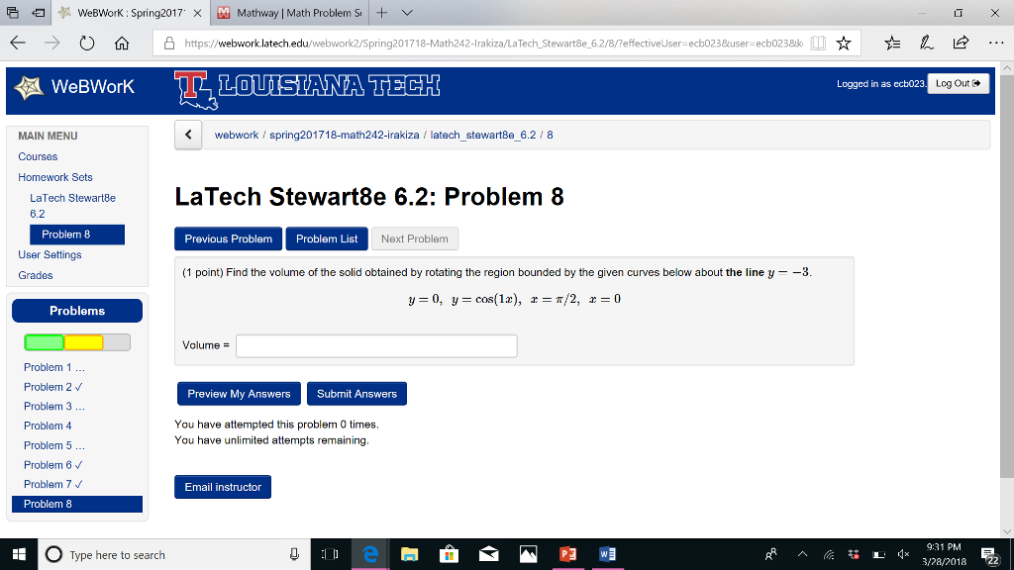The height and width of the screenshot is (570, 1014).
Task: Open the browser settings via the ellipsis menu
Action: tap(995, 43)
